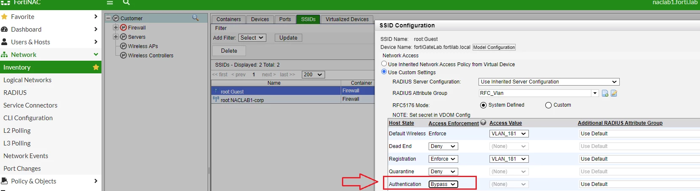Click the Wireless Controllers container icon
The image size is (700, 191).
(x=123, y=56)
